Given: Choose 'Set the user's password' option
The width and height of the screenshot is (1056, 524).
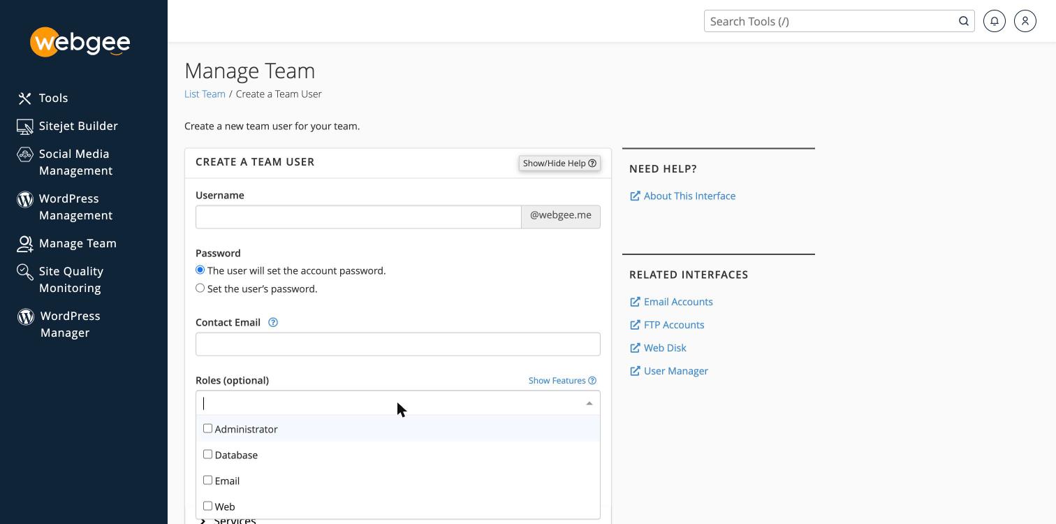Looking at the screenshot, I should (200, 288).
